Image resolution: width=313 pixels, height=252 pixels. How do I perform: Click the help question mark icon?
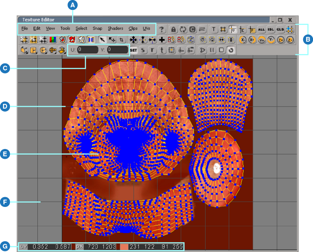162,29
